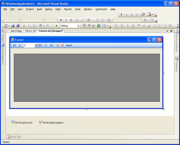Expand the Solution Explorer side tab

177,41
